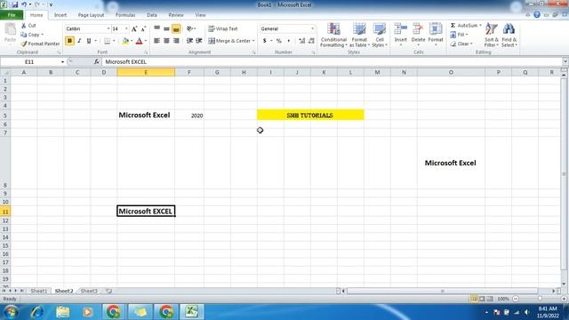Increase font size with Grow Font
Image resolution: width=569 pixels, height=320 pixels.
[134, 28]
